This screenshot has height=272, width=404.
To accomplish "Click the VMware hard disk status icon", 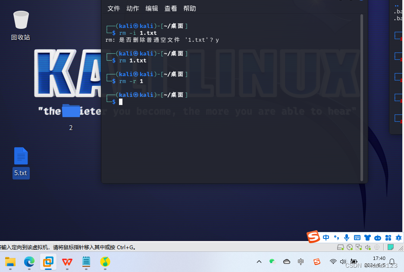I will click(340, 247).
